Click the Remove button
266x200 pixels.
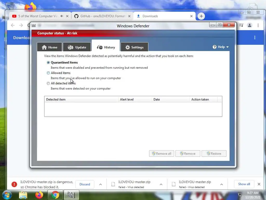pyautogui.click(x=188, y=154)
